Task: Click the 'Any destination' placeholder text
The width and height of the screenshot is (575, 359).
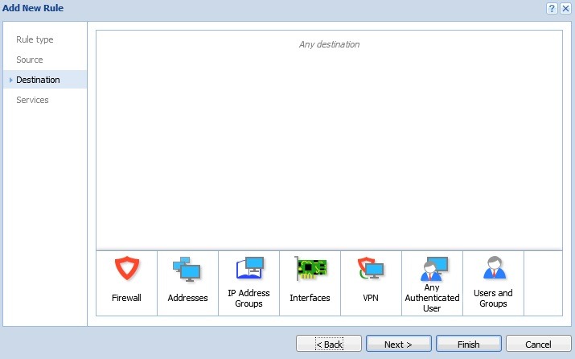Action: pyautogui.click(x=329, y=44)
